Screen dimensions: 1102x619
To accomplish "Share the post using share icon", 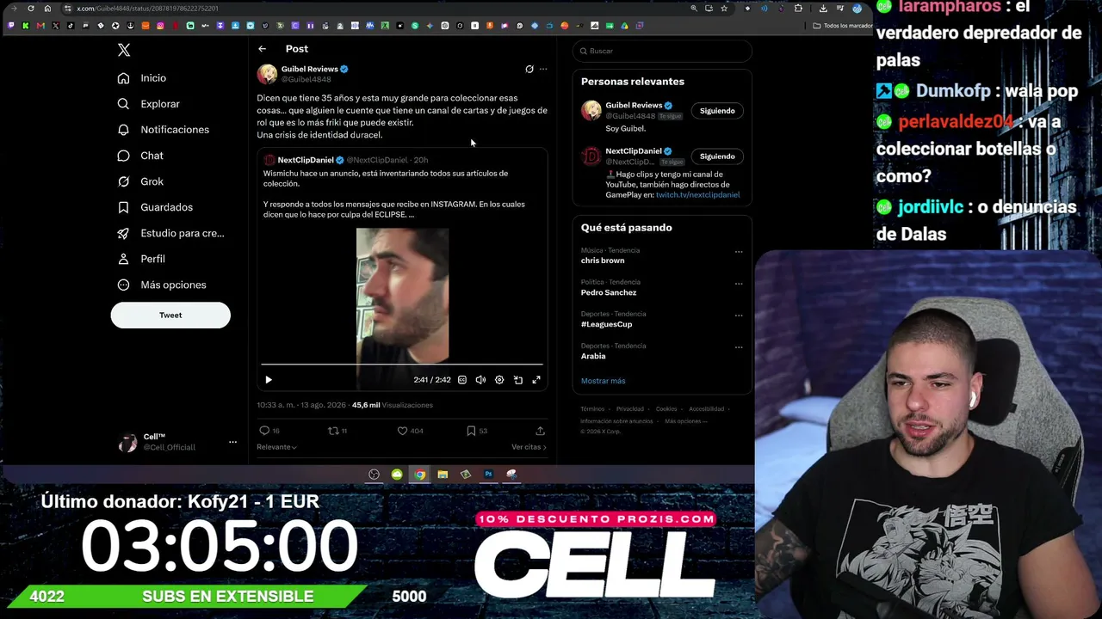I will point(540,431).
